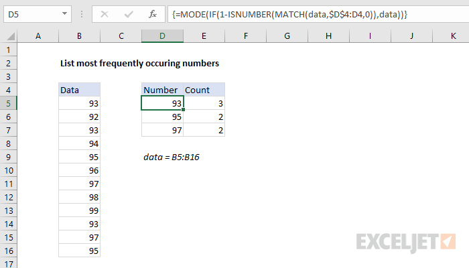Select row 7 header
The image size is (469, 268).
tap(8, 130)
